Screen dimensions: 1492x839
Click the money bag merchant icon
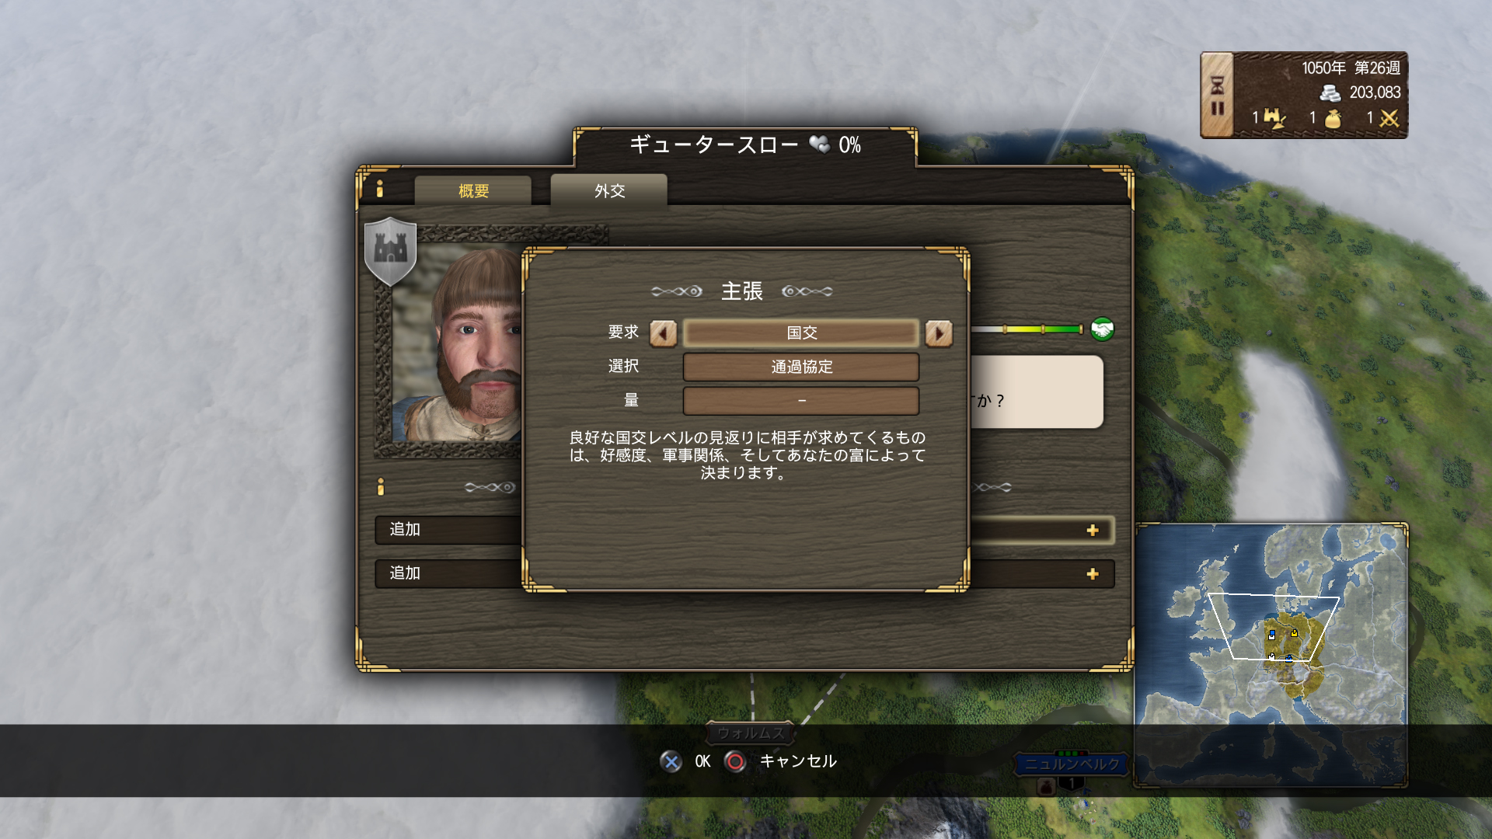(x=1333, y=118)
